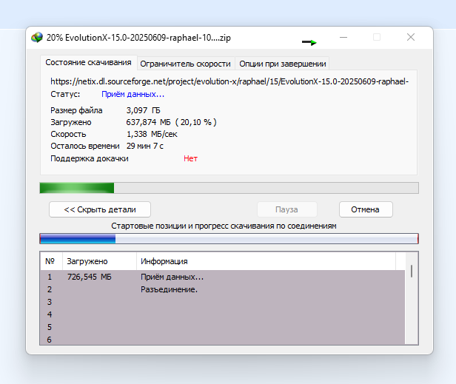The height and width of the screenshot is (384, 456).
Task: Select connection row 5
Action: click(223, 327)
